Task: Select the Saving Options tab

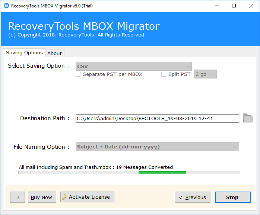Action: click(x=24, y=53)
